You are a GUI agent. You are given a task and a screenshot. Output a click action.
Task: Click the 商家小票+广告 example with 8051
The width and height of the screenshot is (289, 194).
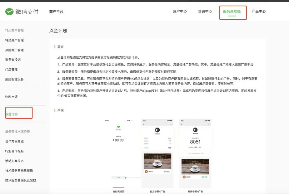[195, 153]
